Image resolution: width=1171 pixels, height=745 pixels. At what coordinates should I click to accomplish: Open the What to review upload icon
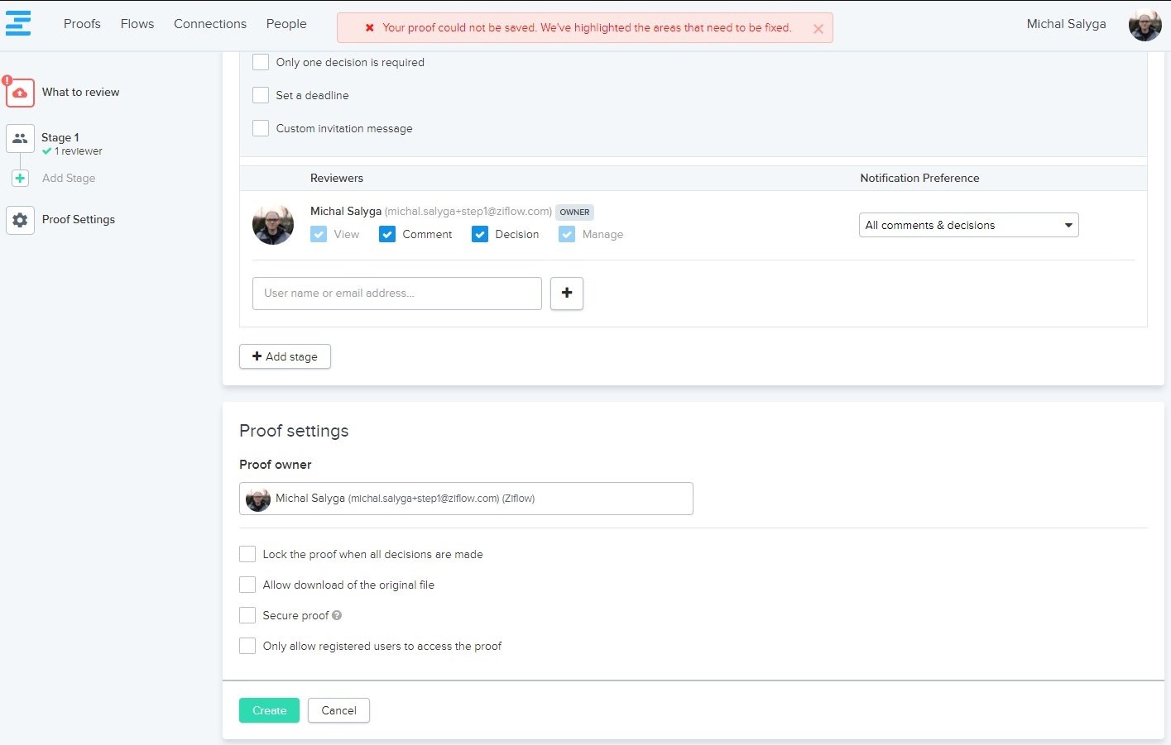pos(20,93)
